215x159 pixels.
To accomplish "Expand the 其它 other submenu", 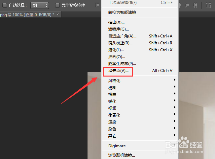I will [x=140, y=136].
